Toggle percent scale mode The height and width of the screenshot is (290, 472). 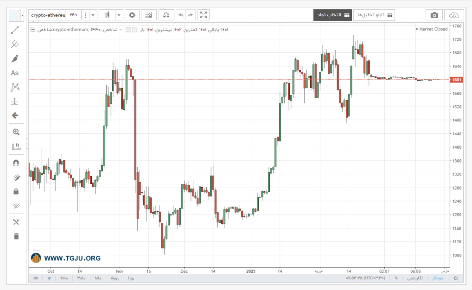pyautogui.click(x=396, y=278)
